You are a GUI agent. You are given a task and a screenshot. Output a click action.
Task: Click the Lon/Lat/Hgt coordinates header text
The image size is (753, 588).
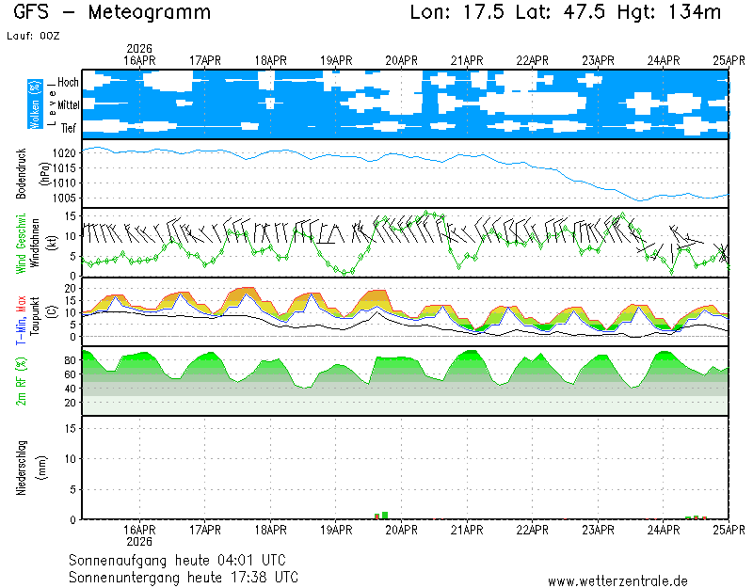566,12
